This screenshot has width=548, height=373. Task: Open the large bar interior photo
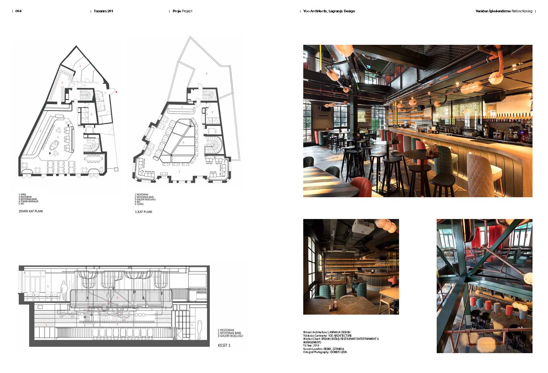[x=417, y=121]
